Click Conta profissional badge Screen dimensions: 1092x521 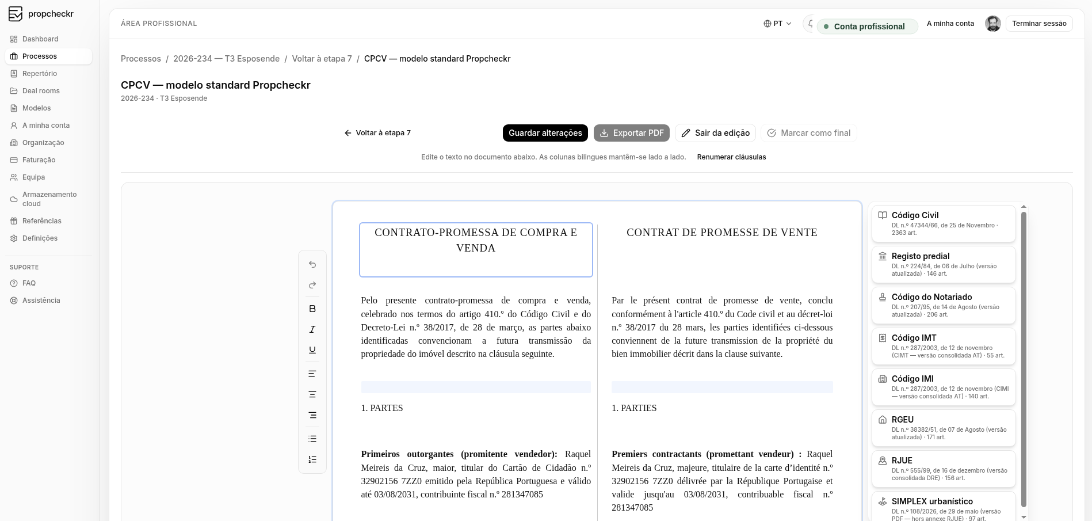[867, 26]
